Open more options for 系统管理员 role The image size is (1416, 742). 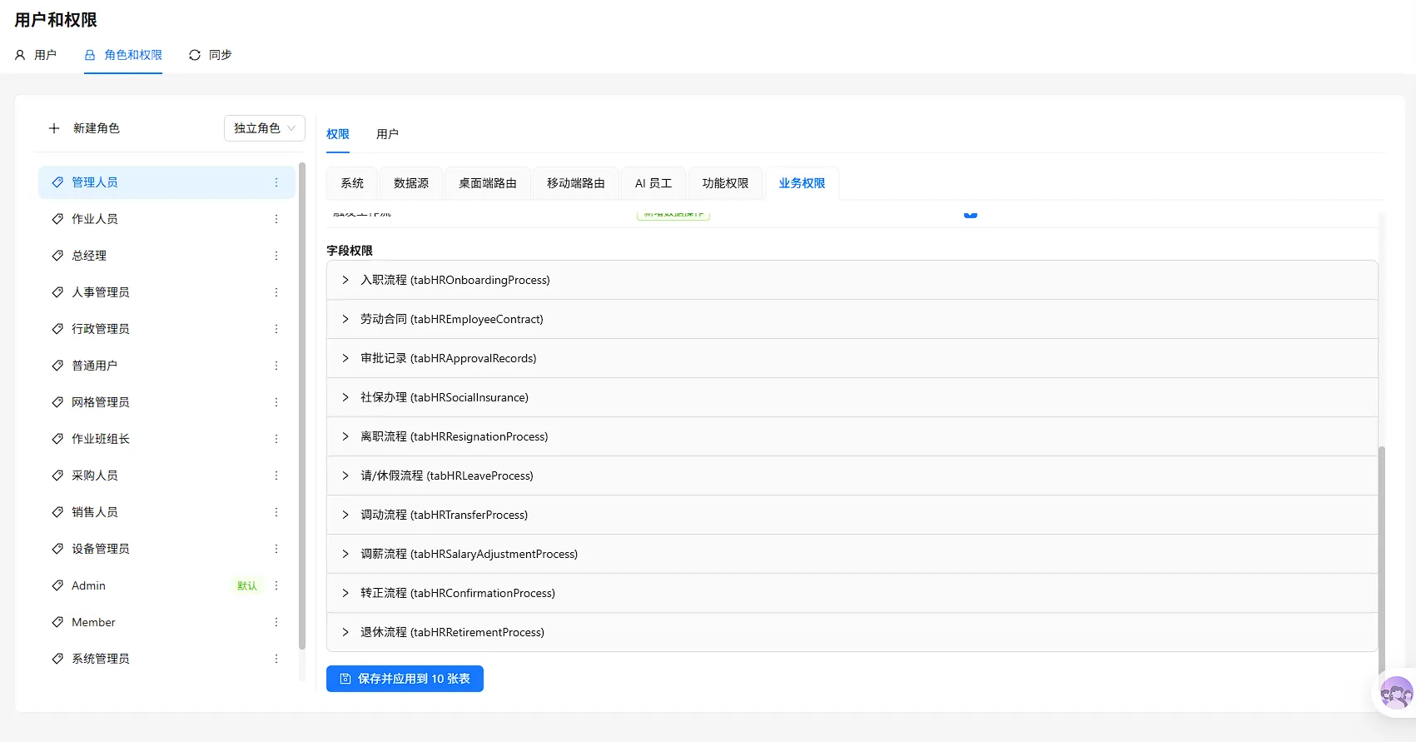(x=276, y=659)
